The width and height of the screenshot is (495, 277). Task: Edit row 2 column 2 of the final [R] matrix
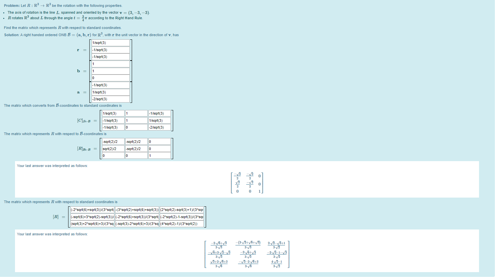tap(137, 217)
